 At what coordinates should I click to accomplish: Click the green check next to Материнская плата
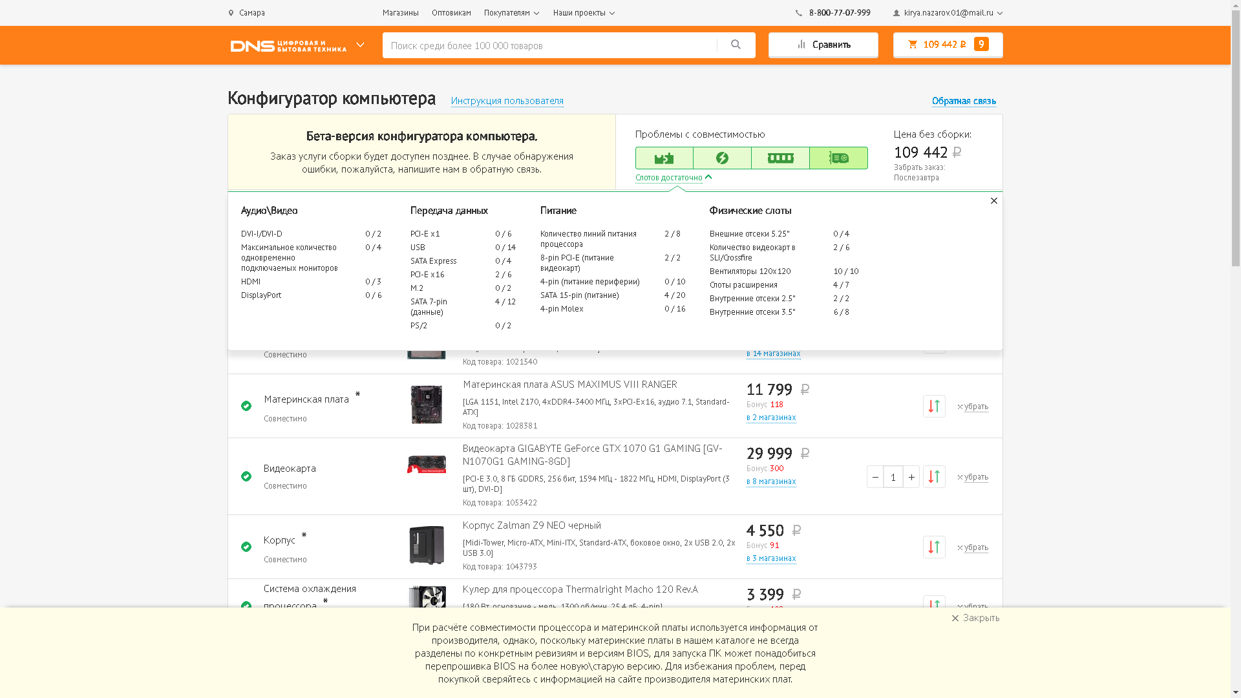pos(246,407)
